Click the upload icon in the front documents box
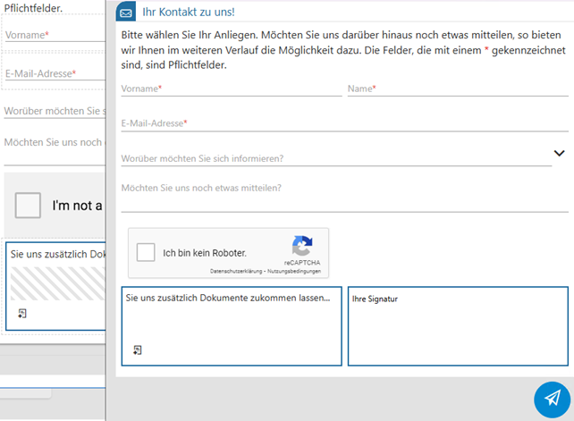This screenshot has height=421, width=574. (x=138, y=350)
